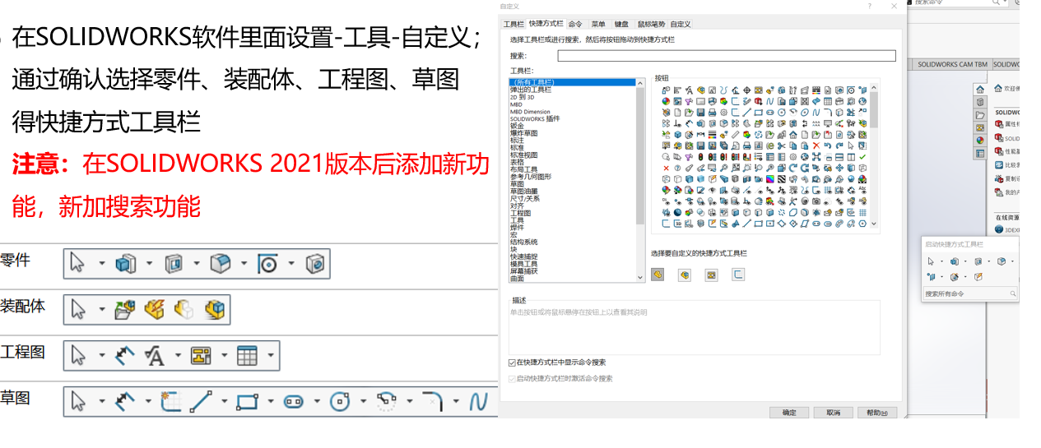
Task: Switch to the 键盘 tab
Action: pos(622,25)
